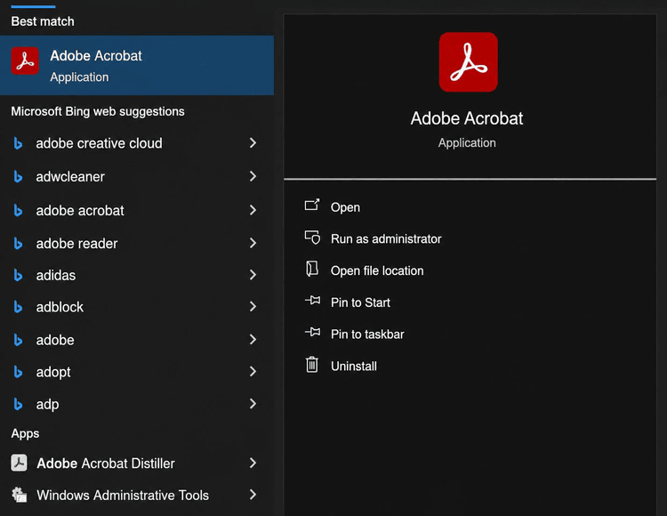The width and height of the screenshot is (667, 516).
Task: Expand the Windows Administrative Tools chevron
Action: (x=253, y=495)
